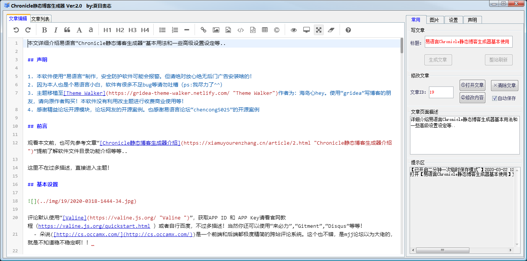Insert an unordered bullet list
The height and width of the screenshot is (261, 527).
pyautogui.click(x=162, y=30)
